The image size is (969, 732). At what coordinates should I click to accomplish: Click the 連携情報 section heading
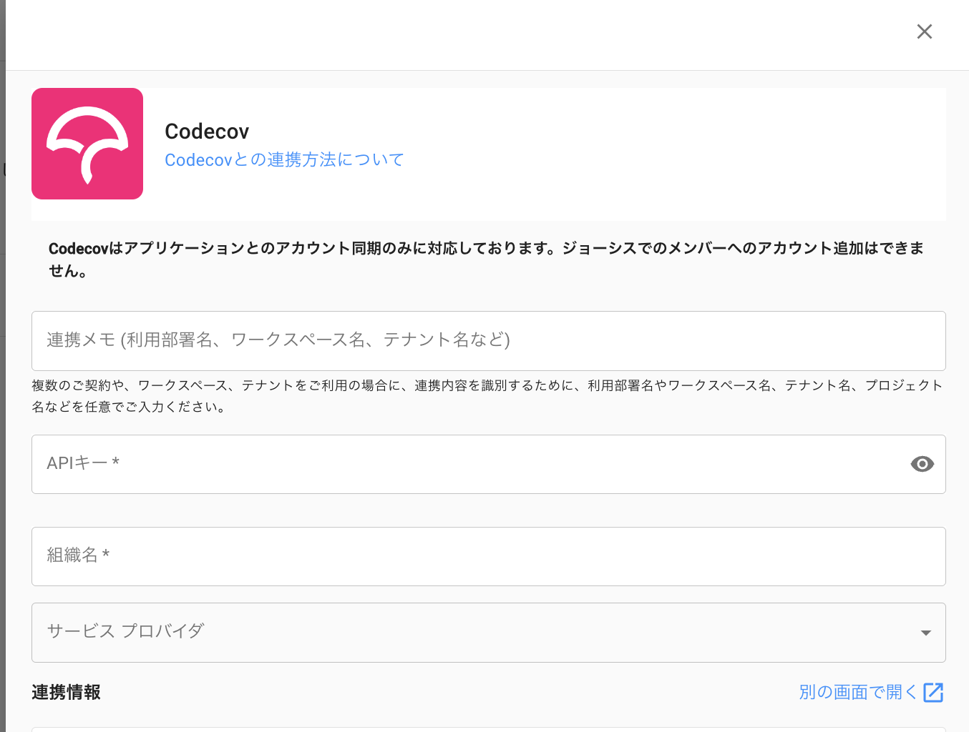(x=66, y=692)
